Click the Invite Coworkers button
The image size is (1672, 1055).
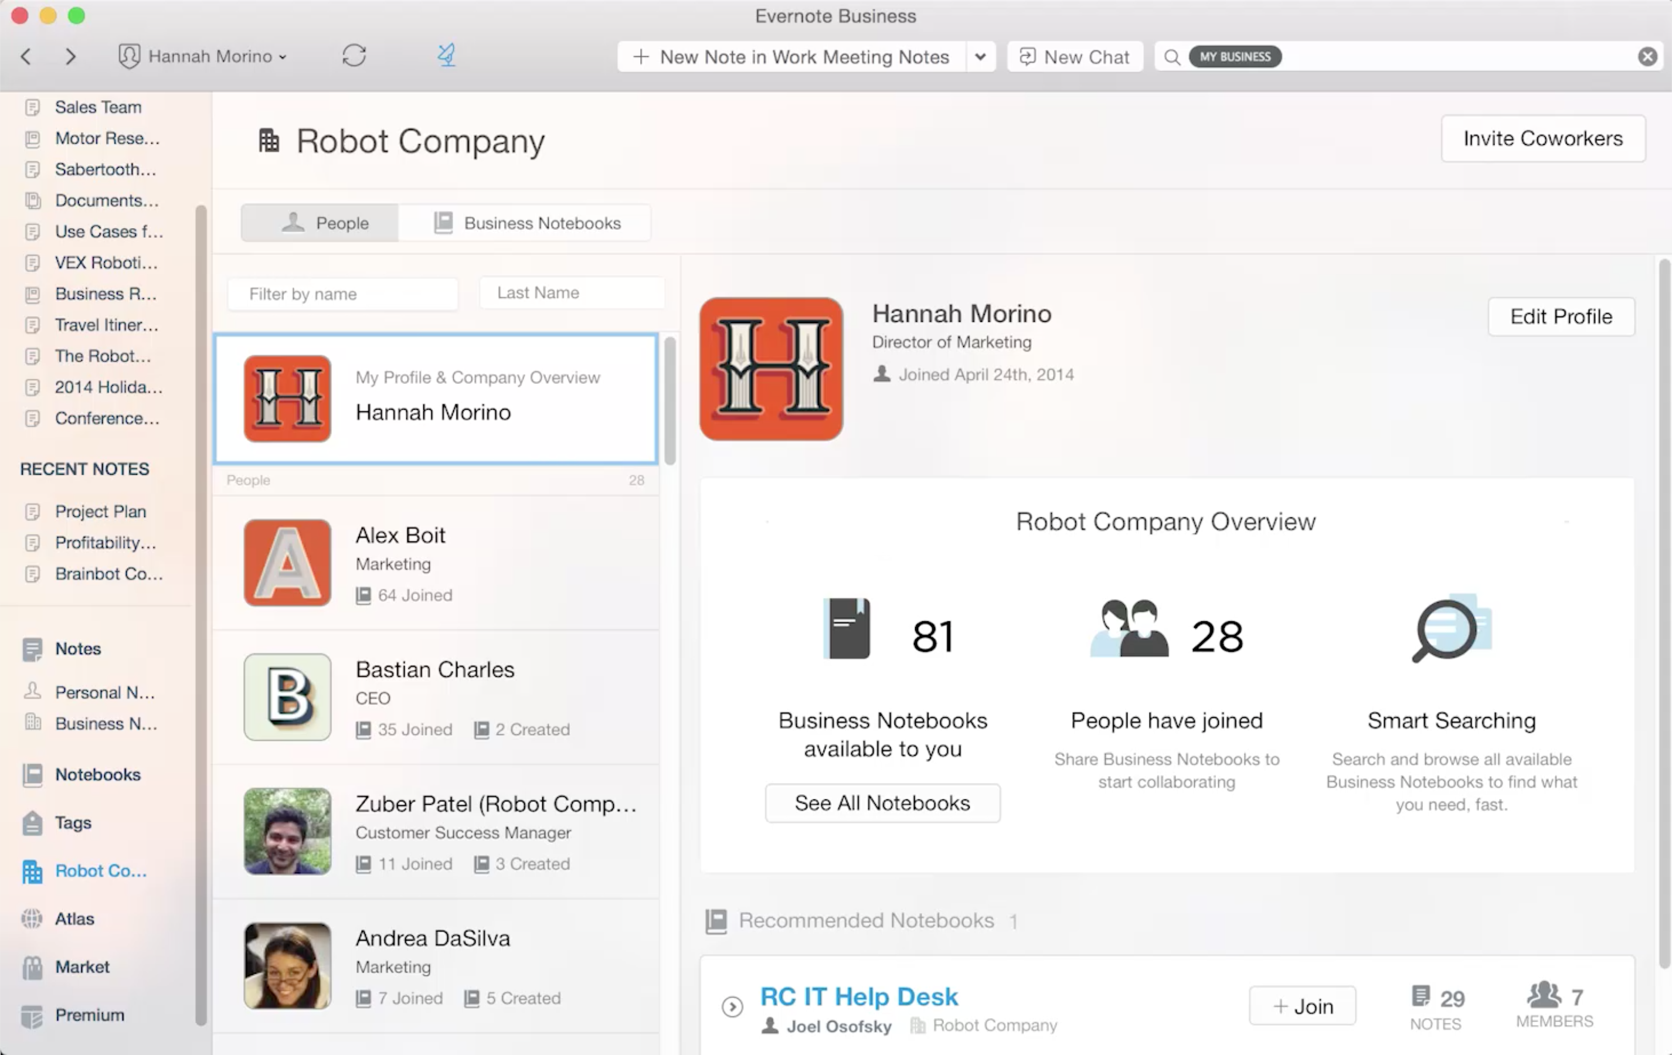point(1543,138)
